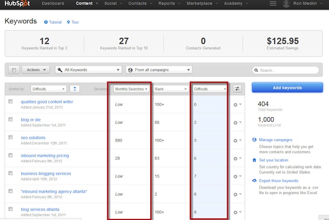Click the Tutorial help icon
This screenshot has width=329, height=220.
(x=46, y=22)
